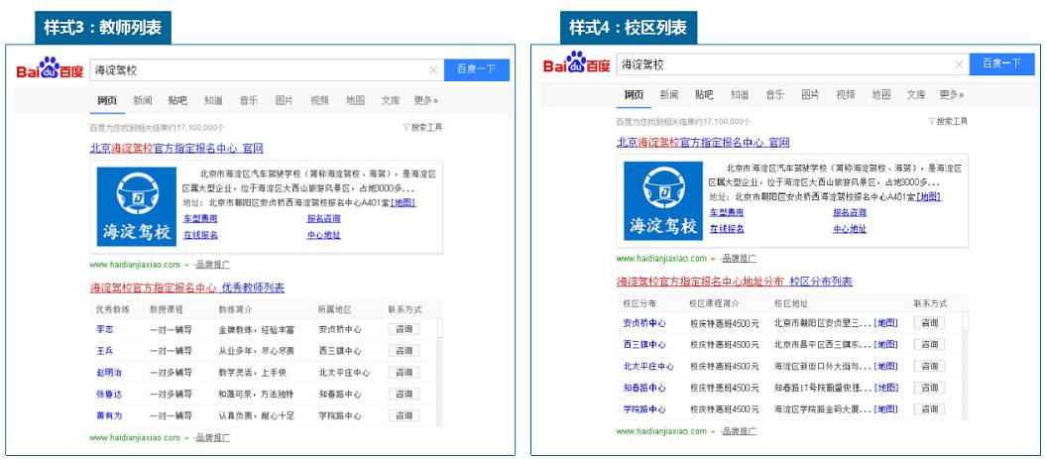The image size is (1045, 459).
Task: Click the Baidu logo in the teacher list panel
Action: pos(50,68)
